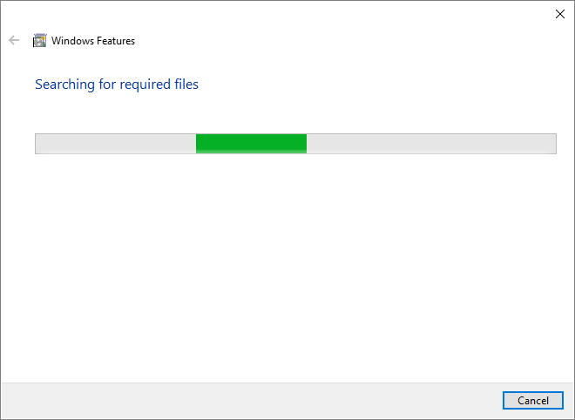Click the green progress bar indicator
Screen dimensions: 575x420
[251, 144]
